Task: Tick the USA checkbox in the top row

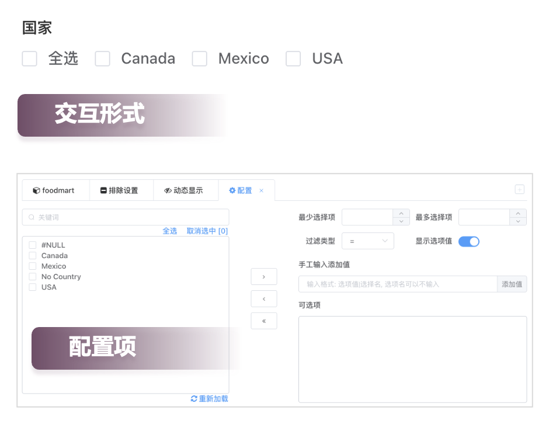Action: click(293, 58)
